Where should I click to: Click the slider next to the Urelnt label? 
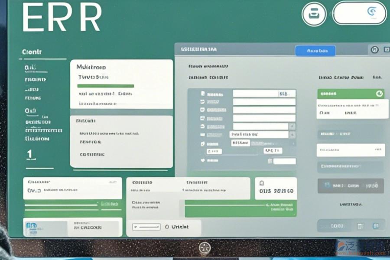pyautogui.click(x=146, y=227)
